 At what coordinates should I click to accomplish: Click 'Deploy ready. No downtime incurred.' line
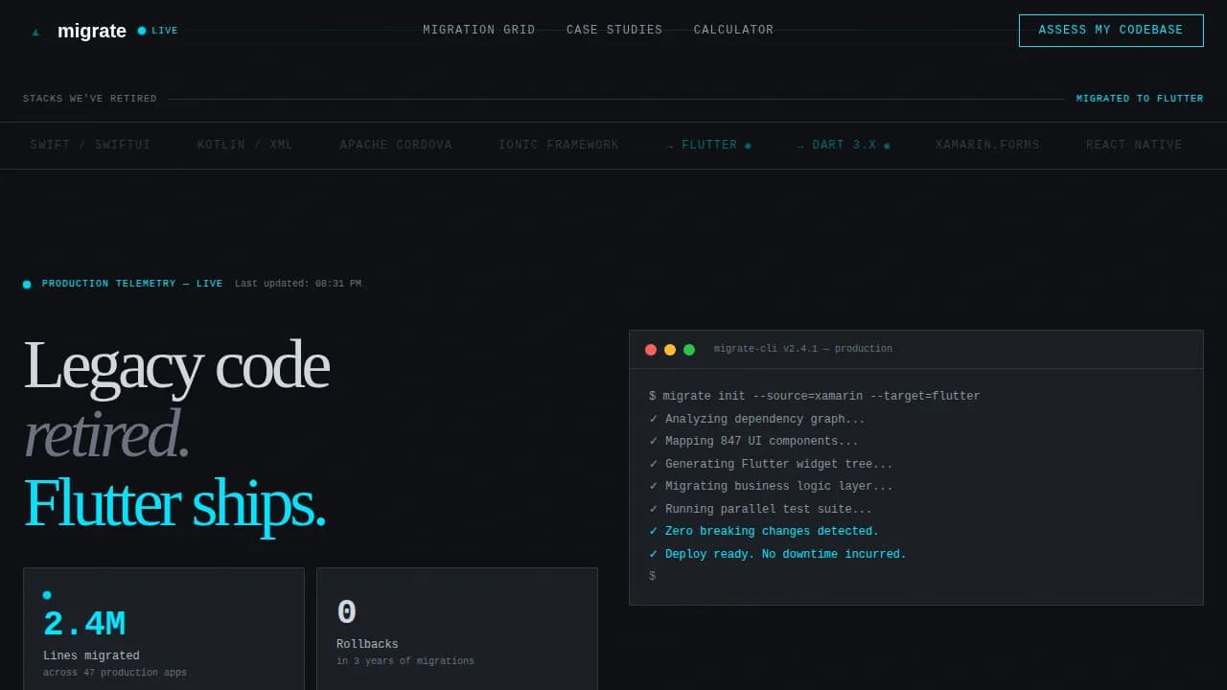click(x=777, y=554)
